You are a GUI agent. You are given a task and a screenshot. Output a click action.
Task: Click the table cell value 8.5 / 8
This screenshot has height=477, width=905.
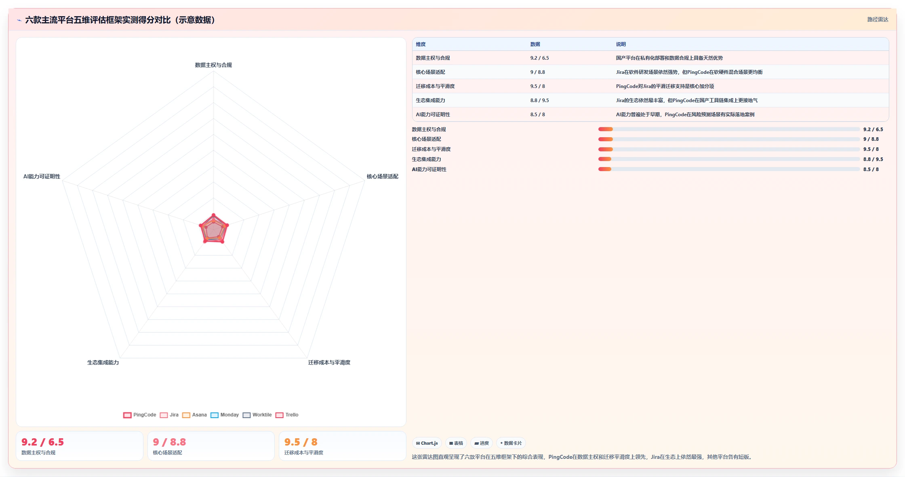point(537,115)
